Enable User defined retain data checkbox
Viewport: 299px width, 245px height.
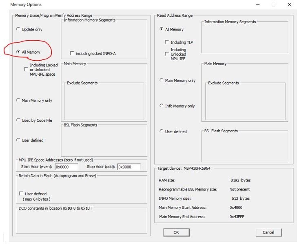pos(21,194)
